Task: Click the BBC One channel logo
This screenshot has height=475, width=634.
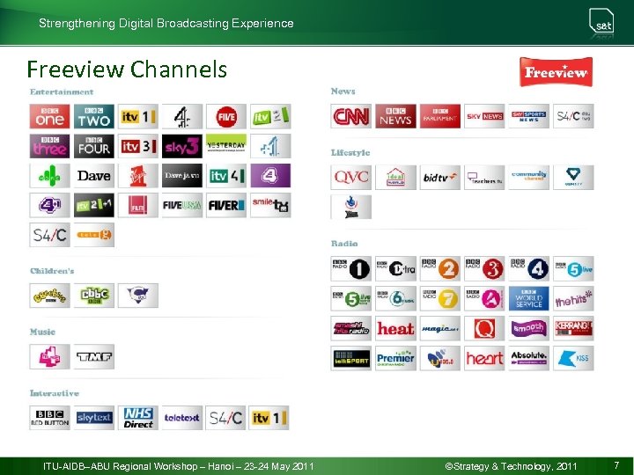Action: tap(49, 116)
